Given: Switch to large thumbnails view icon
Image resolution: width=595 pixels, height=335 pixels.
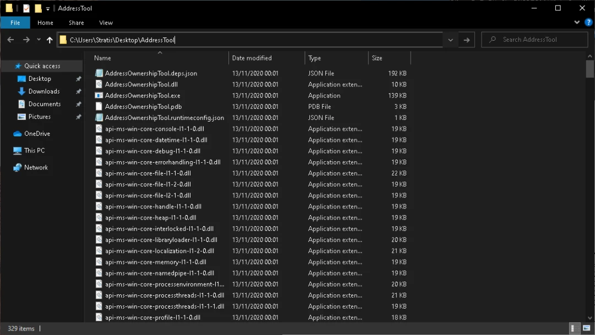Looking at the screenshot, I should click(586, 328).
